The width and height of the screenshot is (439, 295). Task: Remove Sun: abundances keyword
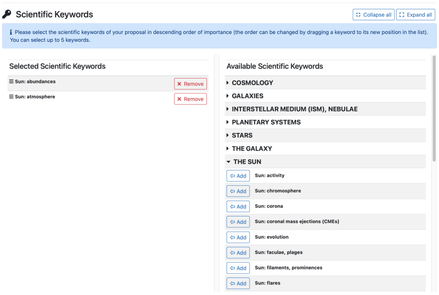coord(190,84)
